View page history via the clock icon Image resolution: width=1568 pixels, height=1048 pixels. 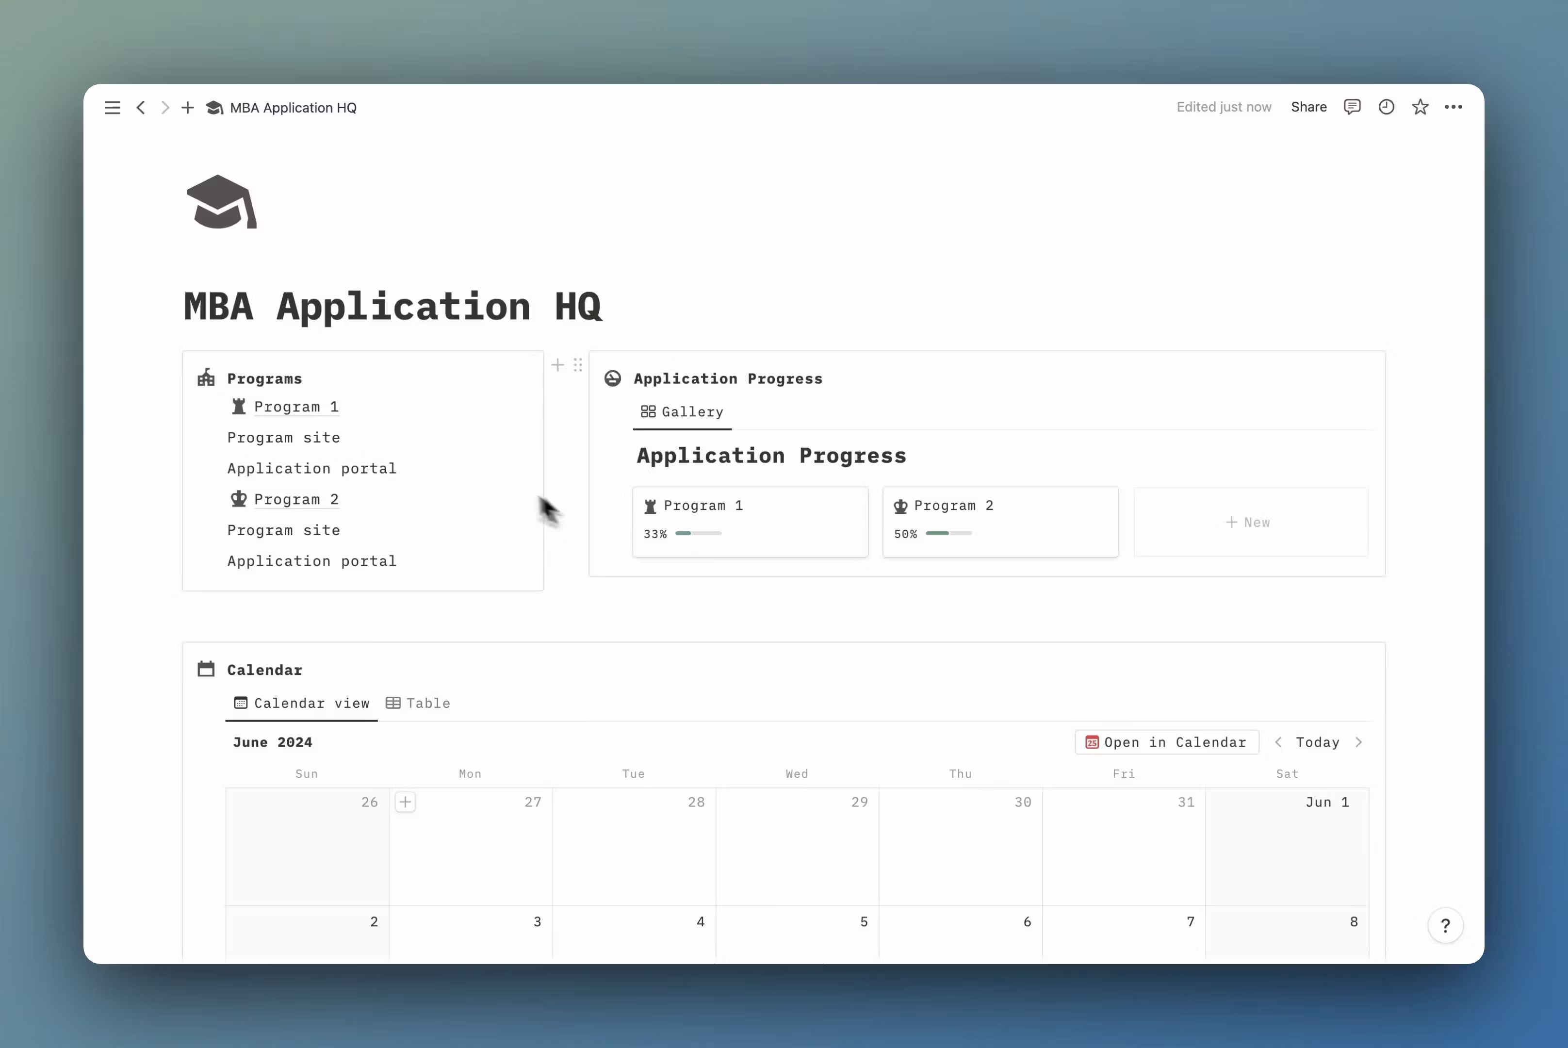[1386, 107]
